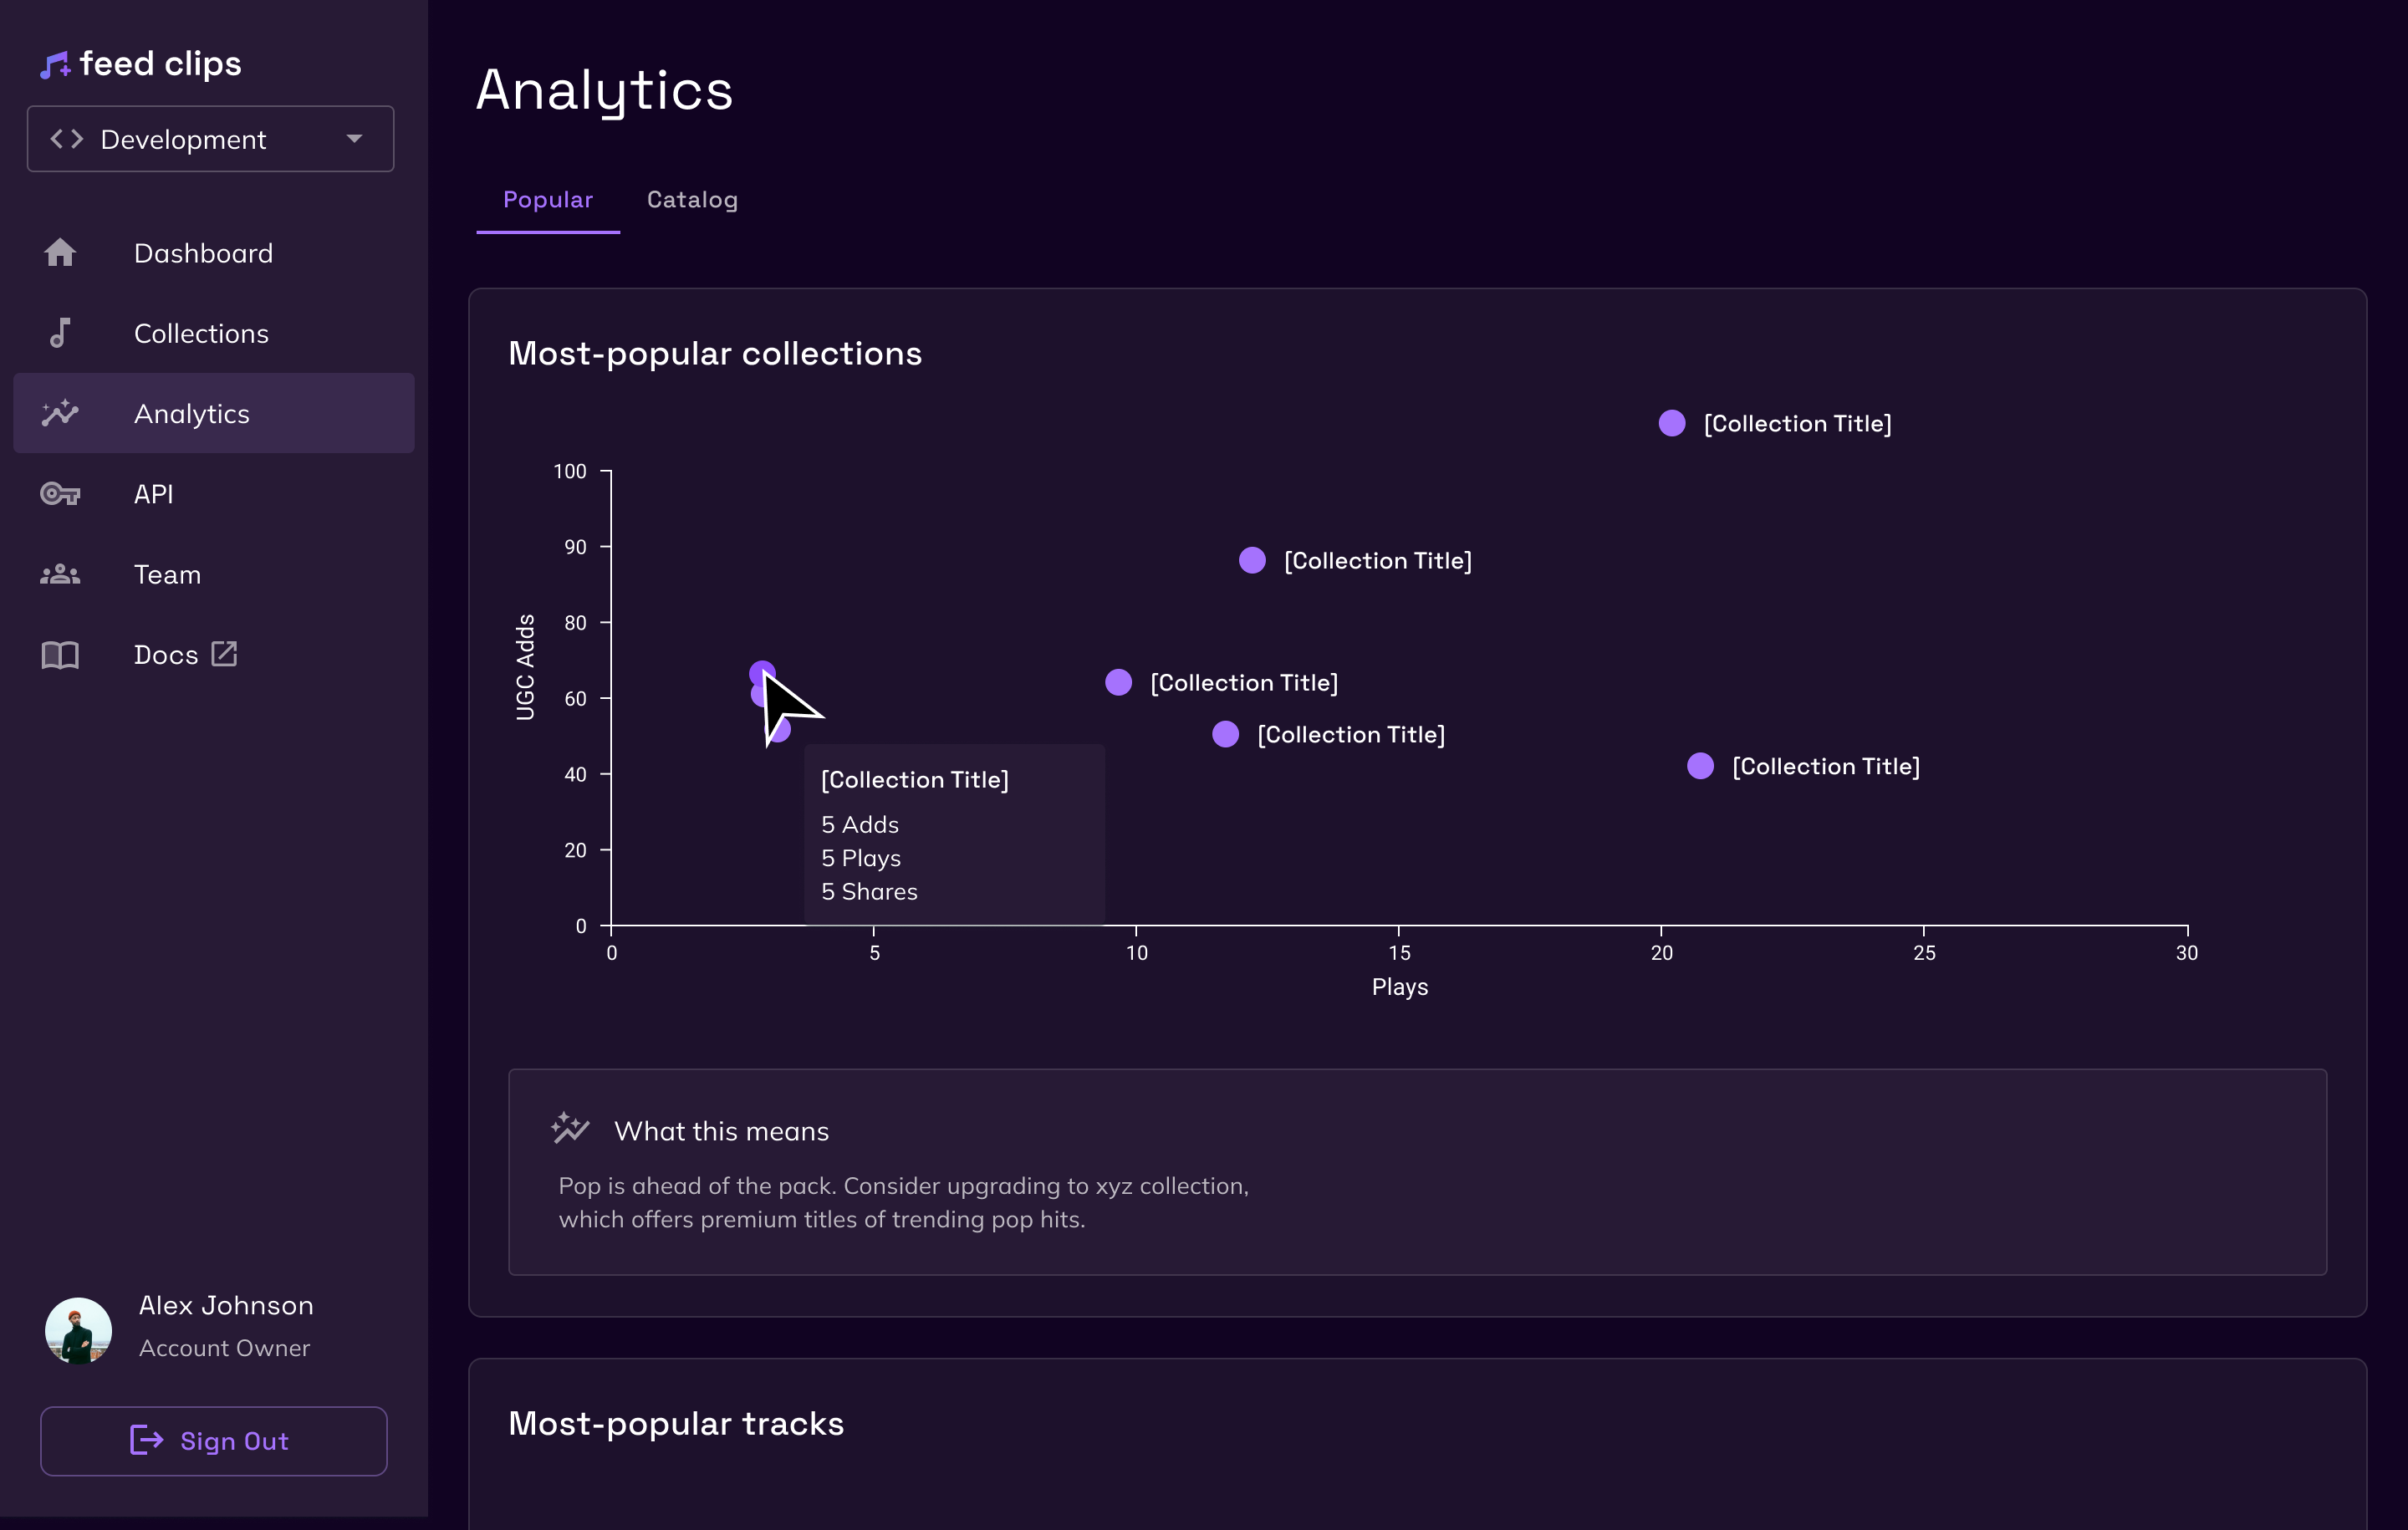Click the external link icon beside Docs
The image size is (2408, 1530).
point(224,654)
